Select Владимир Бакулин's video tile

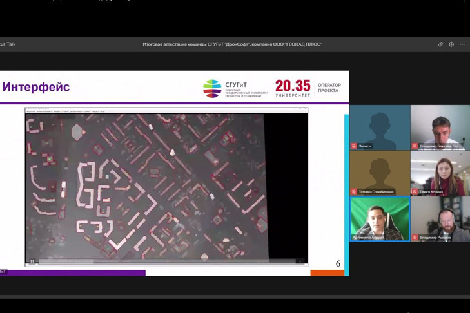[x=440, y=128]
